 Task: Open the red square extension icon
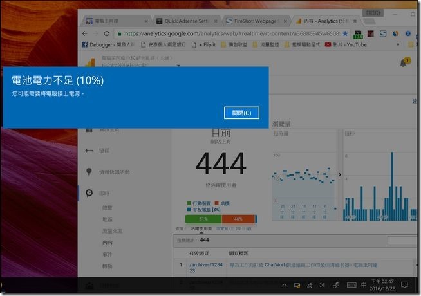click(371, 33)
